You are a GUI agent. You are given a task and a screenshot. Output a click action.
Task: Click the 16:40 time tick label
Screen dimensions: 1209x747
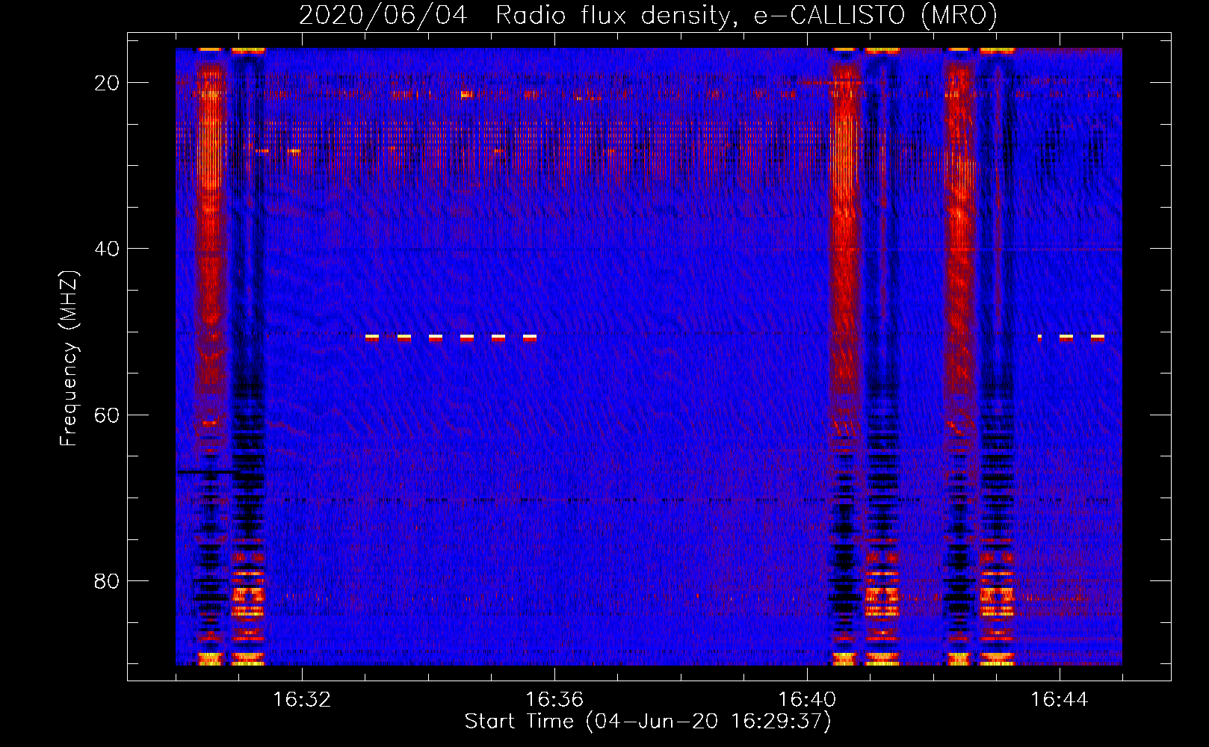click(x=807, y=700)
